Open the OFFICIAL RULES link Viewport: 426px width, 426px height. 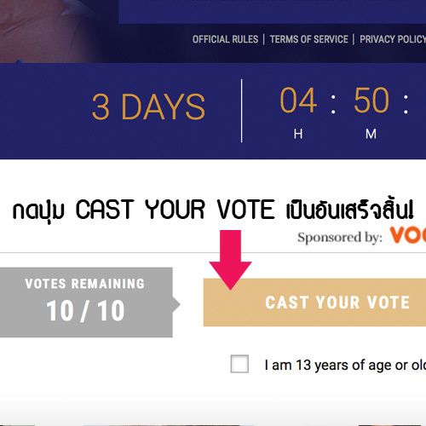[x=225, y=39]
